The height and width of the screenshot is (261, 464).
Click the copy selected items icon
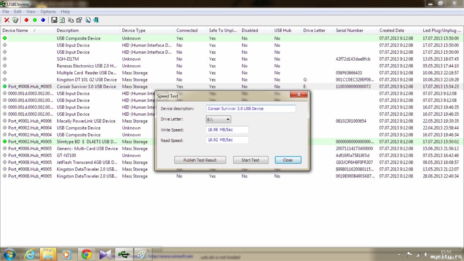tap(71, 20)
